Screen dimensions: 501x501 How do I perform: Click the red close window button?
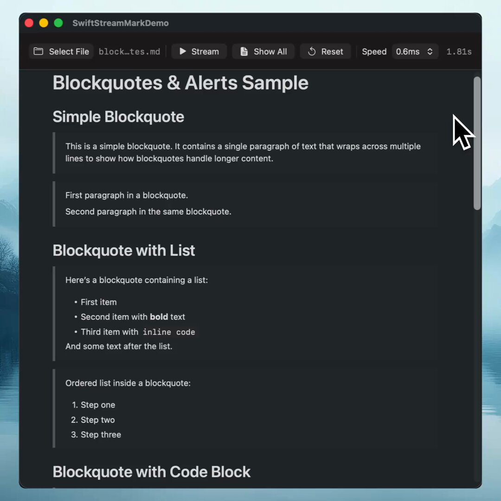29,23
